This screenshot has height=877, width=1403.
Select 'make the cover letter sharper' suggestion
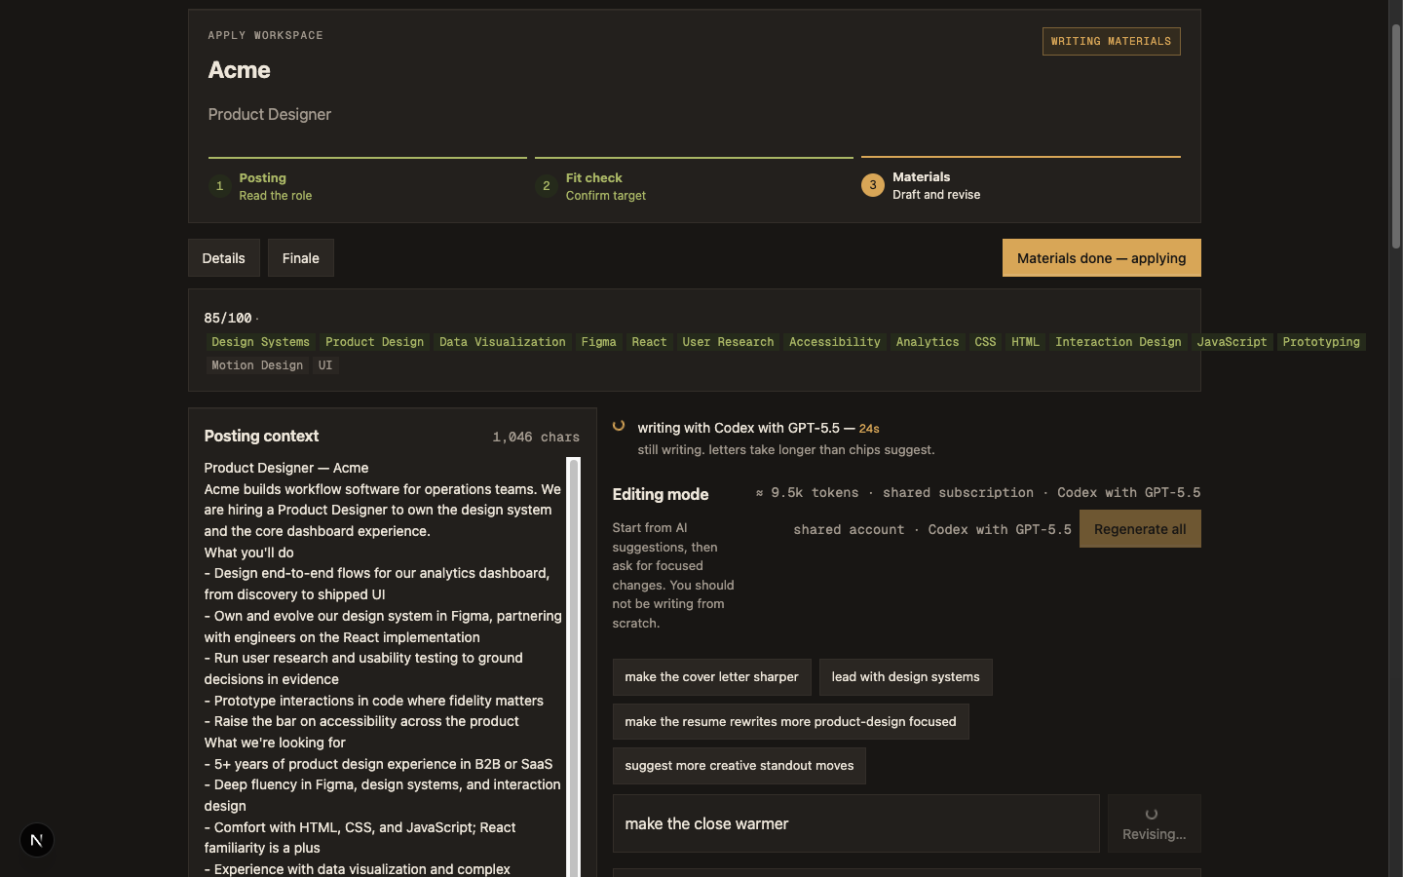click(x=712, y=677)
